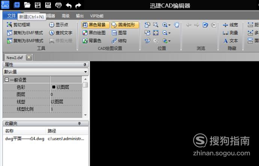259x166 pixels.
Task: Select the pan hand tool
Action: 177,25
